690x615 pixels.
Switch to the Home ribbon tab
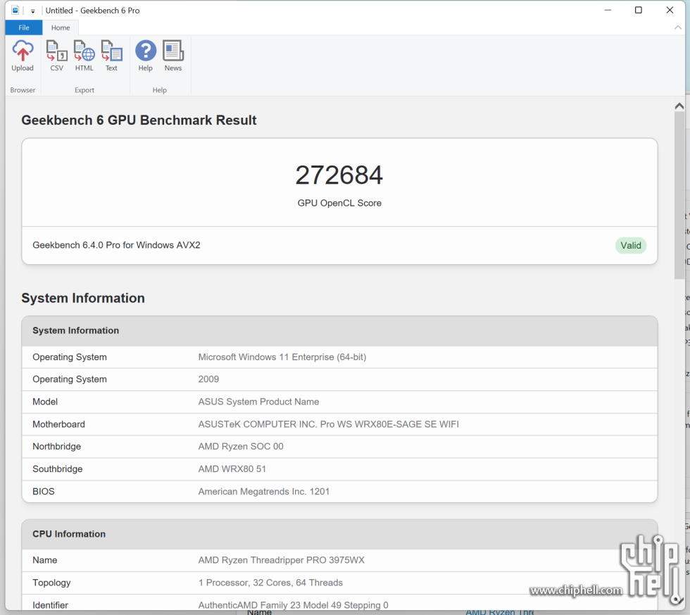click(61, 27)
